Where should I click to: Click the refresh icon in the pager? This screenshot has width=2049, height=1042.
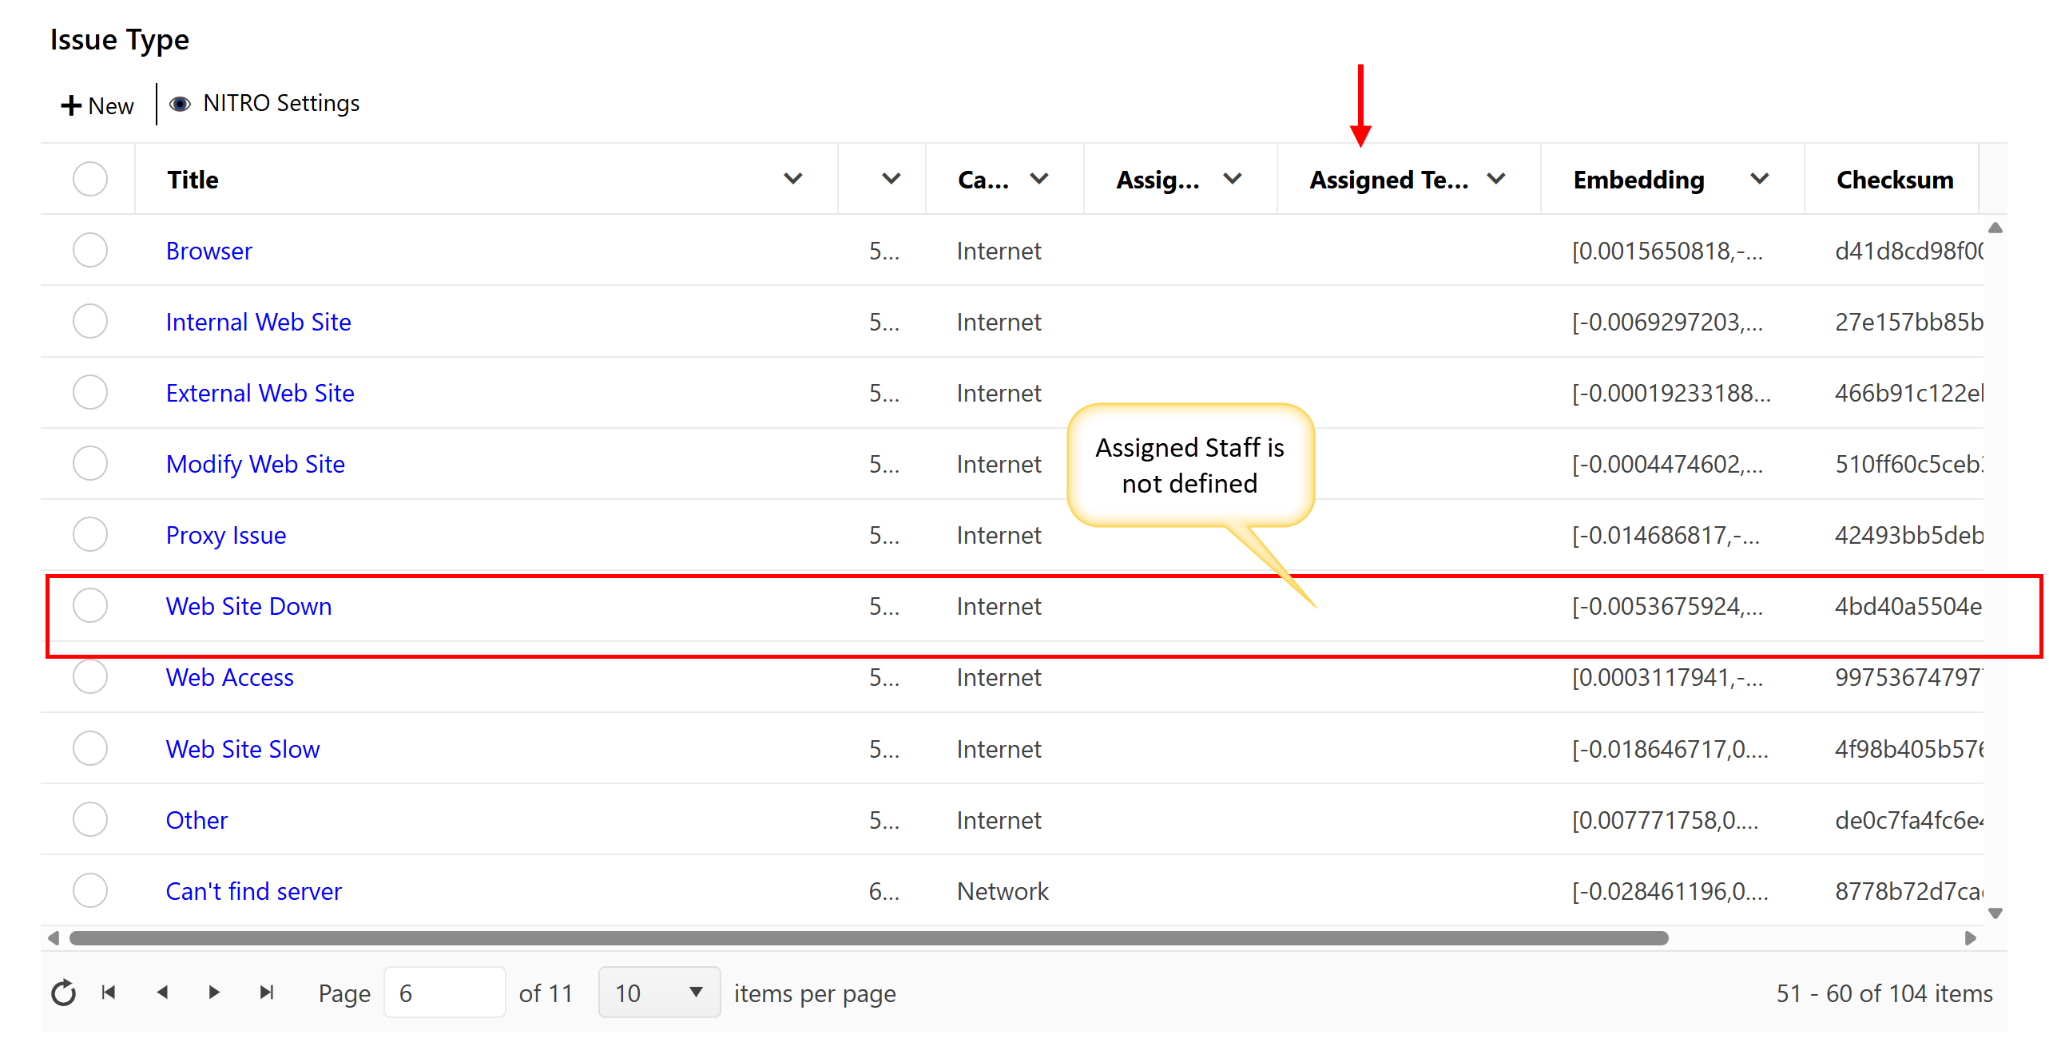tap(63, 992)
